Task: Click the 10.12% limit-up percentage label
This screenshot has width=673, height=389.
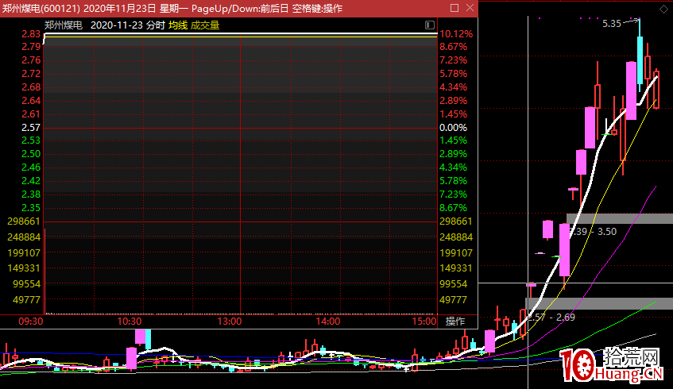Action: 455,35
